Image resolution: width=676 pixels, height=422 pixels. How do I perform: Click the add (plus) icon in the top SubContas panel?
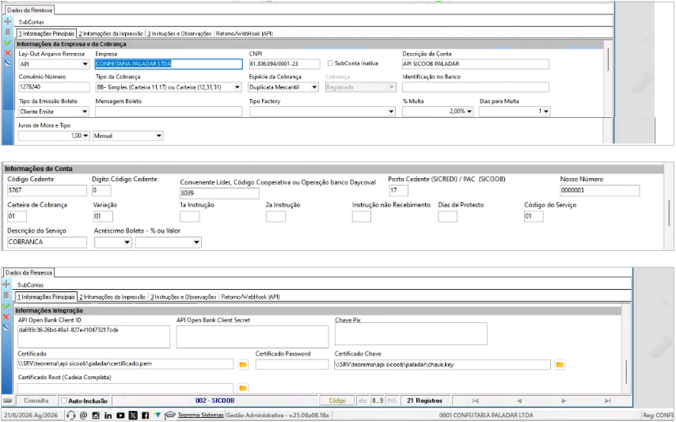point(7,21)
